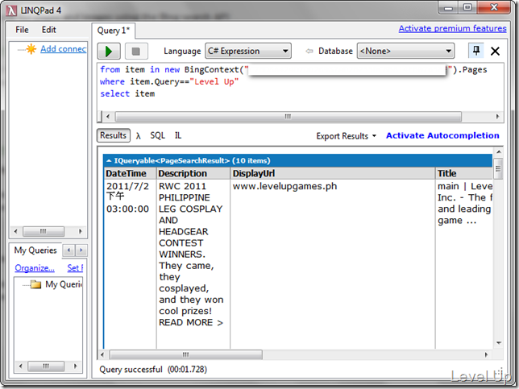Click the arrow icon left of Database label

[x=309, y=51]
